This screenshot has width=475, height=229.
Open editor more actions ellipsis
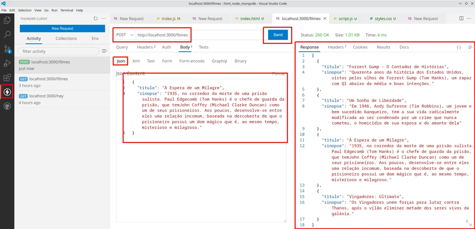470,18
